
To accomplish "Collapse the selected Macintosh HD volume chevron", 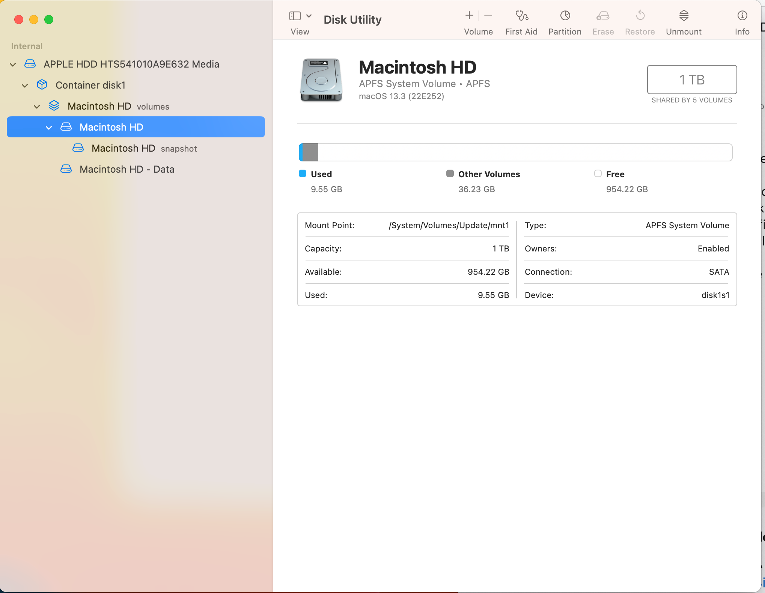I will pos(49,128).
